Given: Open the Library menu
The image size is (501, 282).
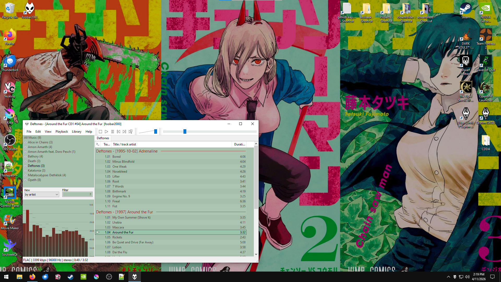Looking at the screenshot, I should pyautogui.click(x=76, y=132).
